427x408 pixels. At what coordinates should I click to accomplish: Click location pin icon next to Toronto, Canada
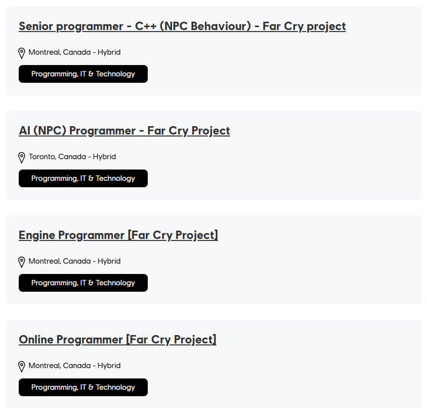[x=22, y=157]
